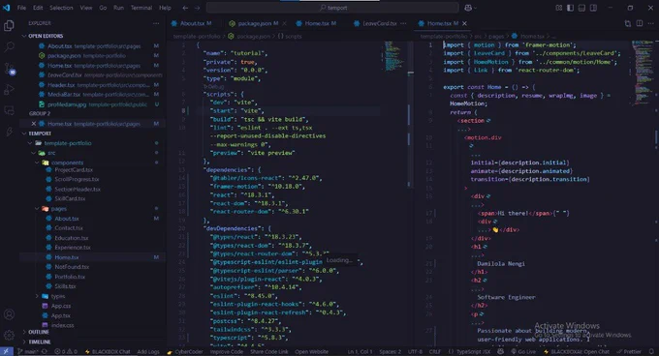Click Share Code Link in the status bar
Image resolution: width=659 pixels, height=356 pixels.
coord(269,351)
